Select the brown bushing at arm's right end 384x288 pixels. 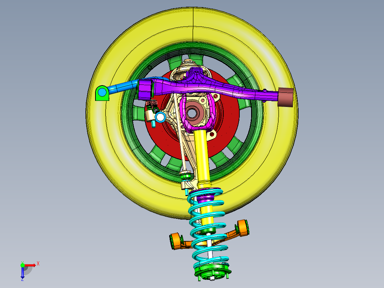tap(286, 97)
